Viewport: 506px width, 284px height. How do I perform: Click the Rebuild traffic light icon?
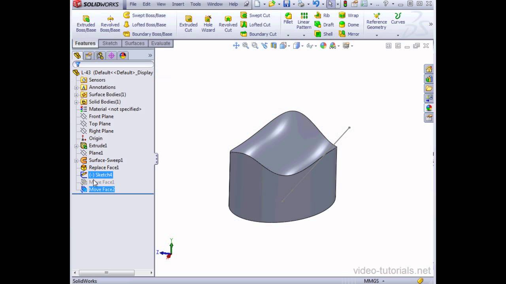coord(345,4)
